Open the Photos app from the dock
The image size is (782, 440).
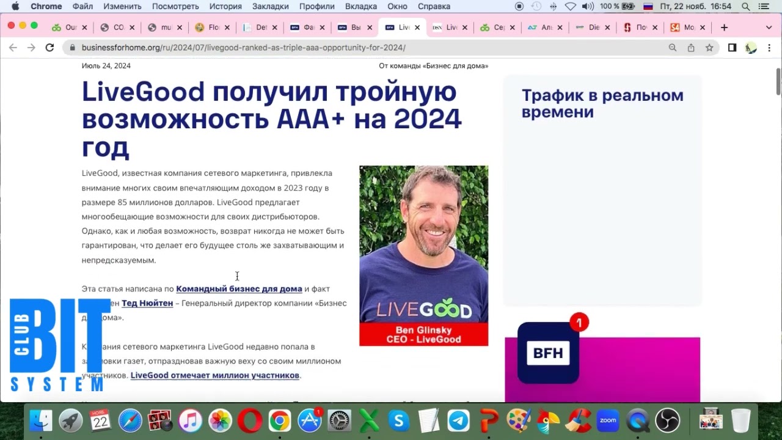[x=220, y=420]
